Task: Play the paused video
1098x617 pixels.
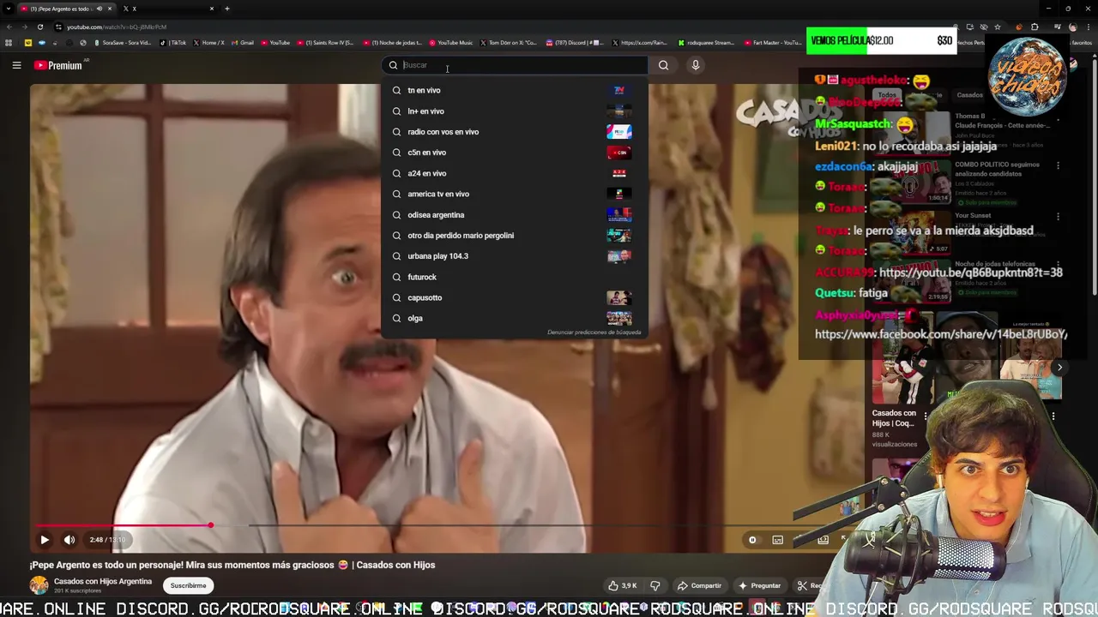Action: (45, 540)
